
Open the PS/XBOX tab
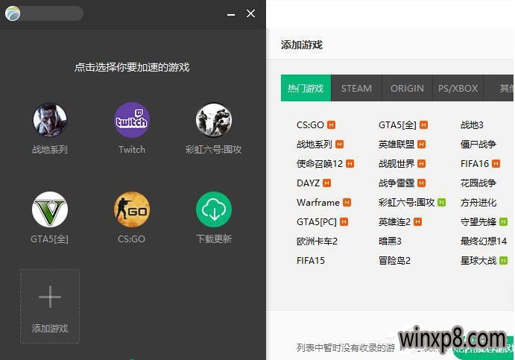click(458, 88)
